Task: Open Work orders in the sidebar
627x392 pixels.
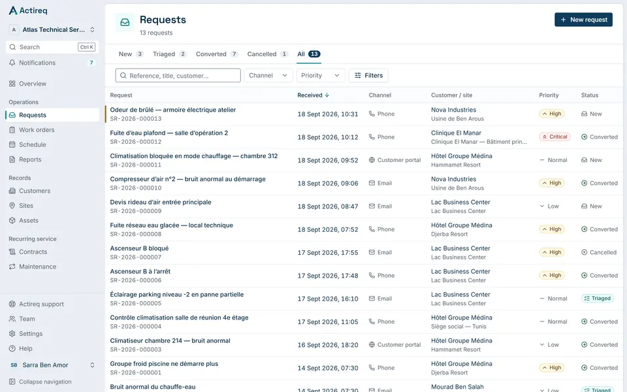Action: (x=52, y=129)
